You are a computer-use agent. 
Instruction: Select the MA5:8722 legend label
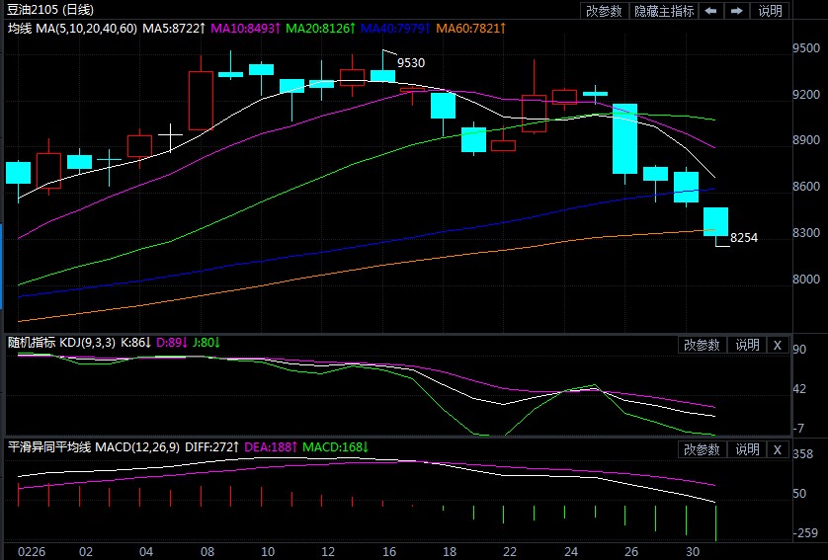[x=175, y=29]
